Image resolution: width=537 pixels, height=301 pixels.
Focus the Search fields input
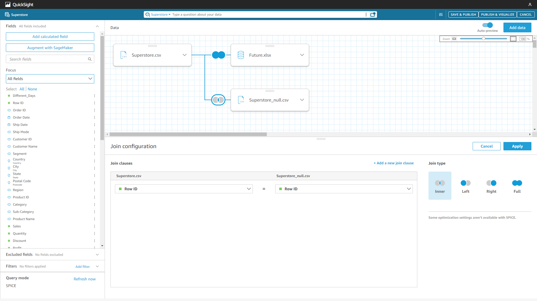(x=50, y=59)
